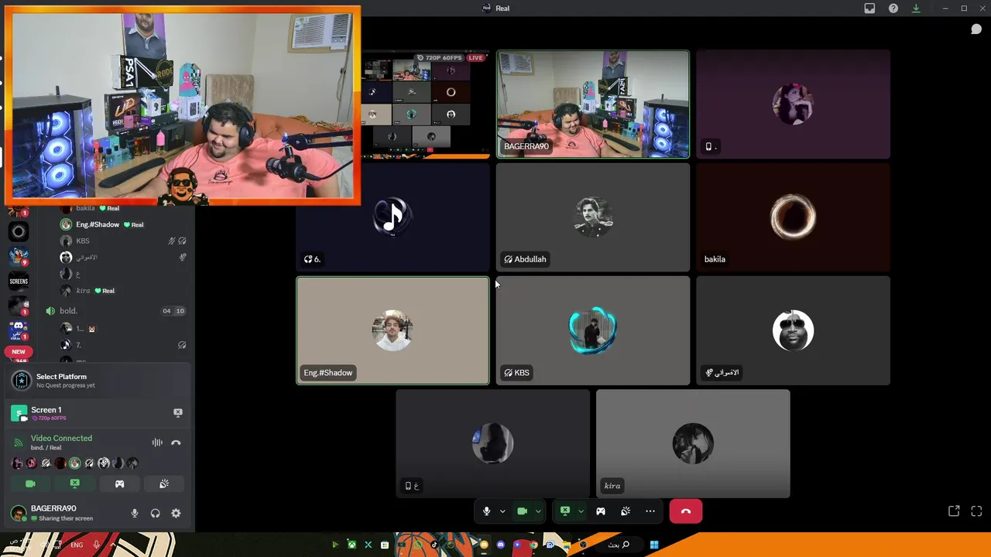Focus Eng.#Shadow participant tile
Viewport: 991px width, 557px height.
pyautogui.click(x=393, y=330)
